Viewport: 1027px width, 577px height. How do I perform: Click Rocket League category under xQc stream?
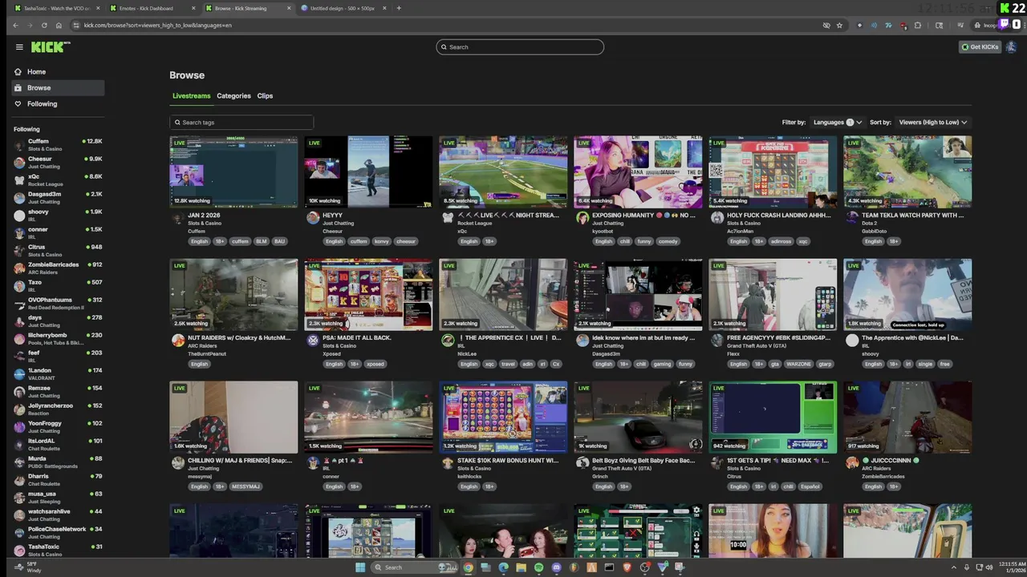pyautogui.click(x=474, y=224)
